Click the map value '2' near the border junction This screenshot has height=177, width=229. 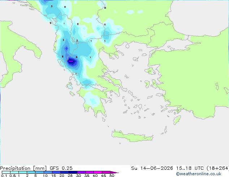coord(77,40)
